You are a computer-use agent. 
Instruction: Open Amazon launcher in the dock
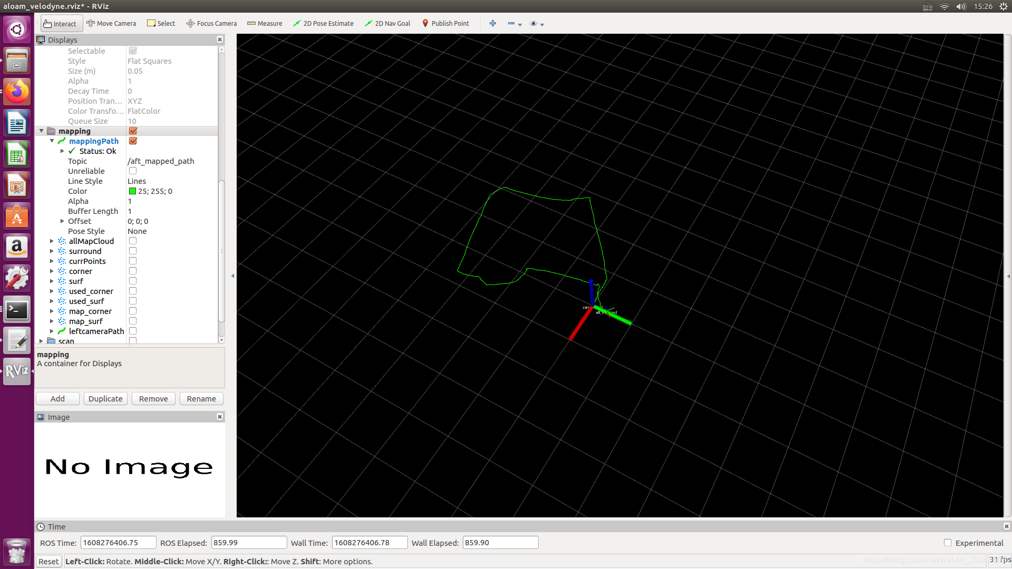click(x=17, y=248)
